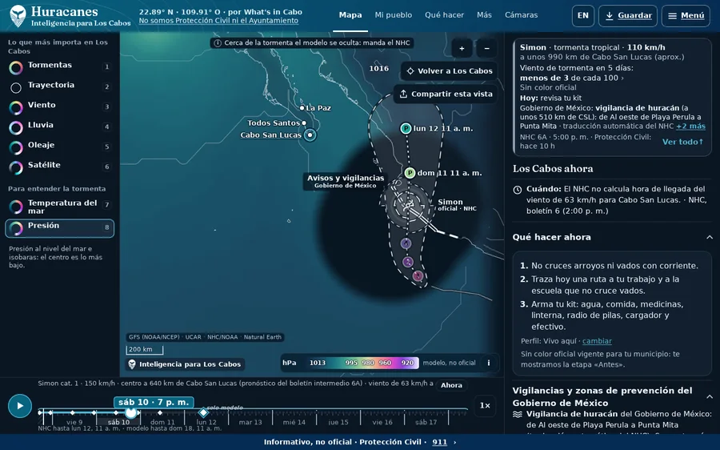
Task: Click the Huracanes whale-tail logo
Action: [18, 16]
